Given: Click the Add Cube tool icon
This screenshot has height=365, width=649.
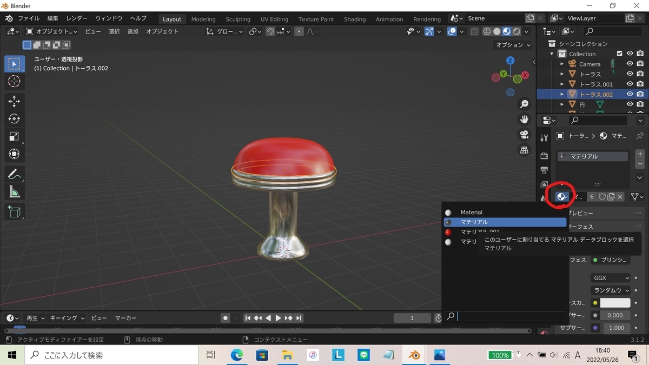Looking at the screenshot, I should (x=15, y=211).
